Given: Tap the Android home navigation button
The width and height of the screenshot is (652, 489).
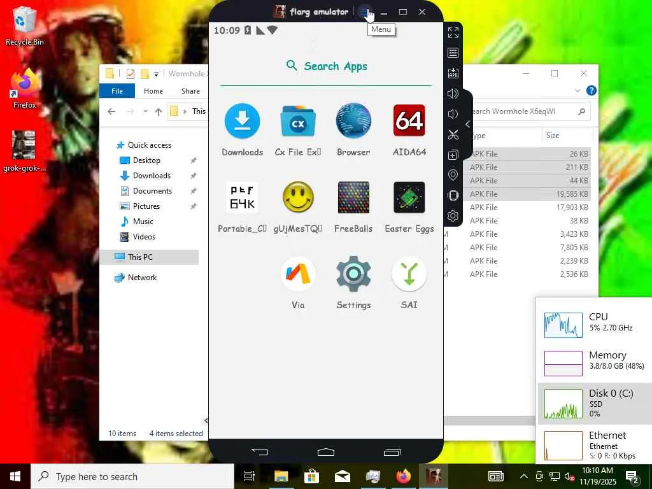Looking at the screenshot, I should point(326,452).
